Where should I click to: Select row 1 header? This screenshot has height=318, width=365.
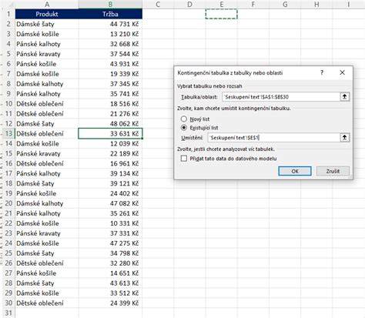[8, 14]
